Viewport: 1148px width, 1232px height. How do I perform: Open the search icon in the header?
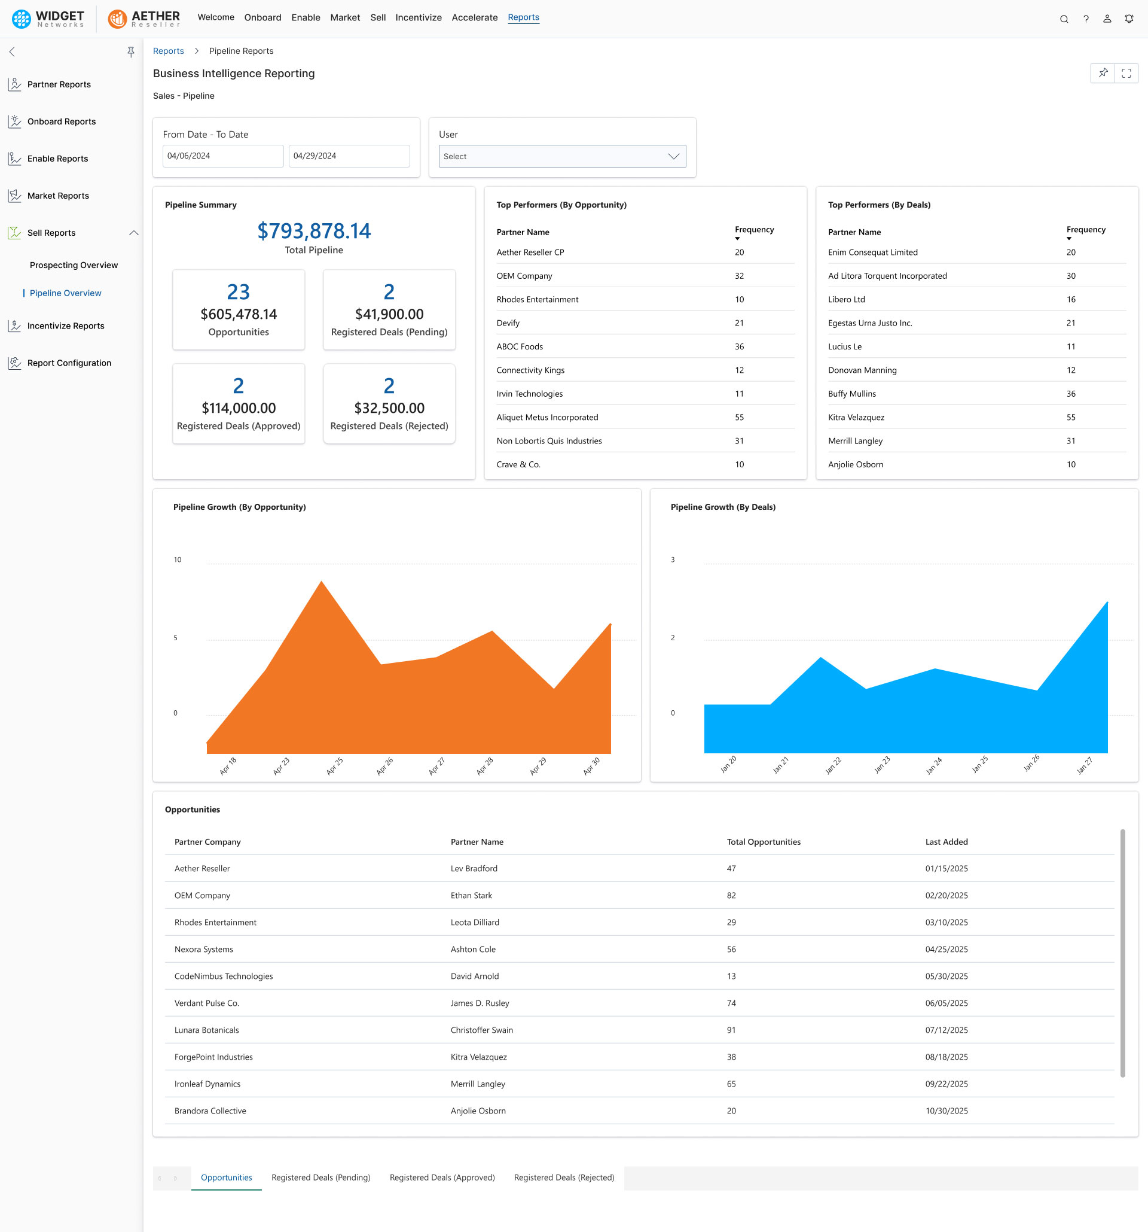[1064, 19]
